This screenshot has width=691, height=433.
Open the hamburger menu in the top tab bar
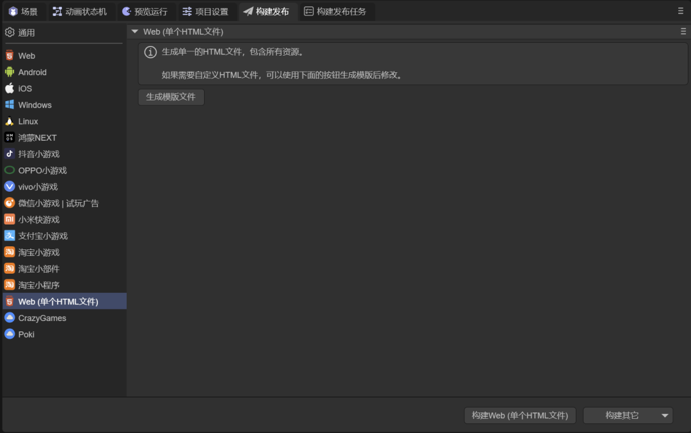(x=680, y=11)
